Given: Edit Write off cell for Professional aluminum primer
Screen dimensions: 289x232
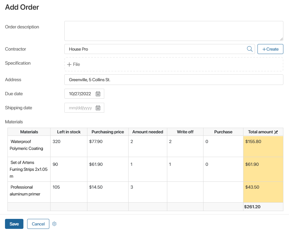Looking at the screenshot, I should (185, 192).
